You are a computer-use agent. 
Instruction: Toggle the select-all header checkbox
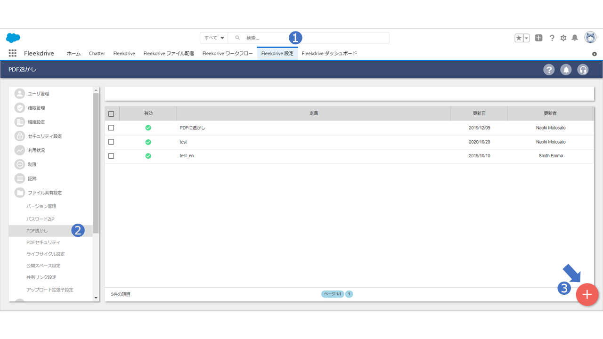coord(111,113)
